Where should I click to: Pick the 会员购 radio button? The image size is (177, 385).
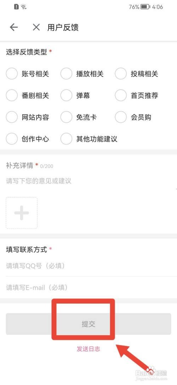click(121, 117)
